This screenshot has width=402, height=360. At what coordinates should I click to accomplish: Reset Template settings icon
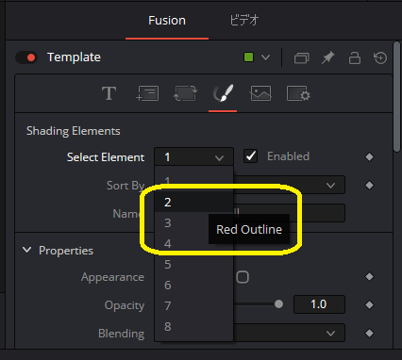click(380, 57)
